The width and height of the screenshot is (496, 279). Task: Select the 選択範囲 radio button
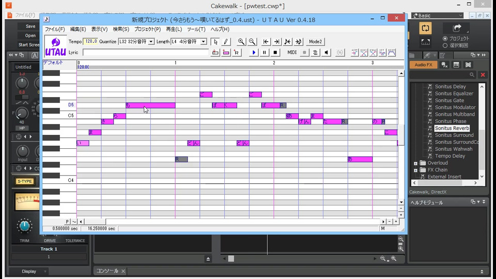[x=445, y=45]
